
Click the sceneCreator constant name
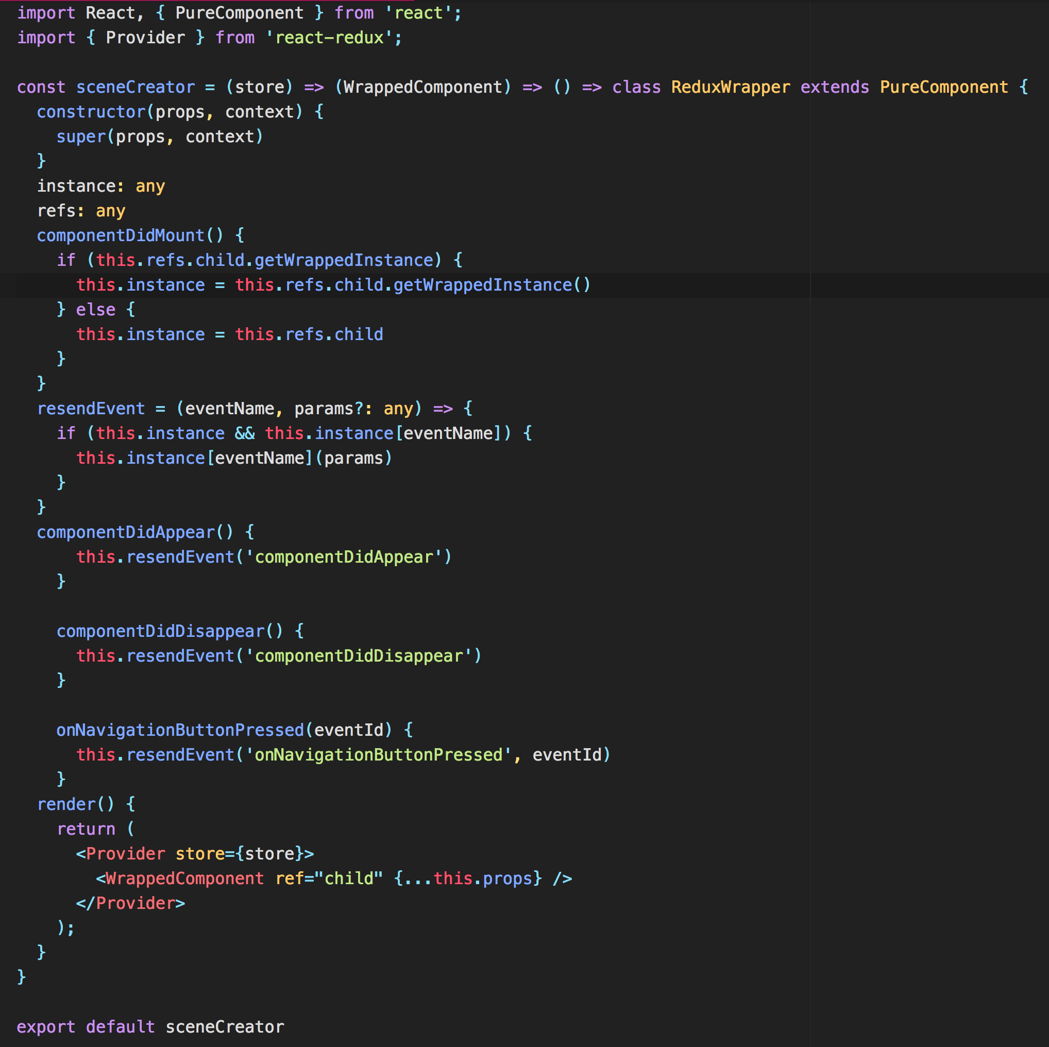point(135,87)
